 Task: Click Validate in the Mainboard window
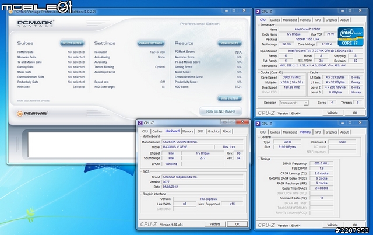pyautogui.click(x=215, y=224)
